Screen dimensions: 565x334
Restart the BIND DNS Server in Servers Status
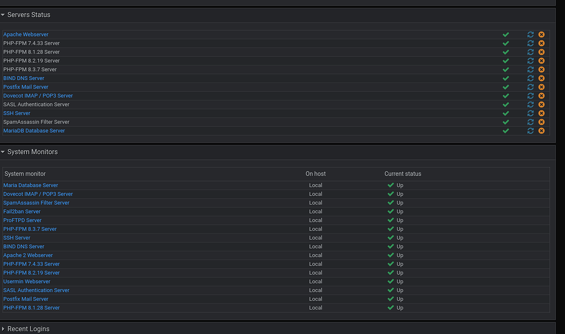(530, 78)
